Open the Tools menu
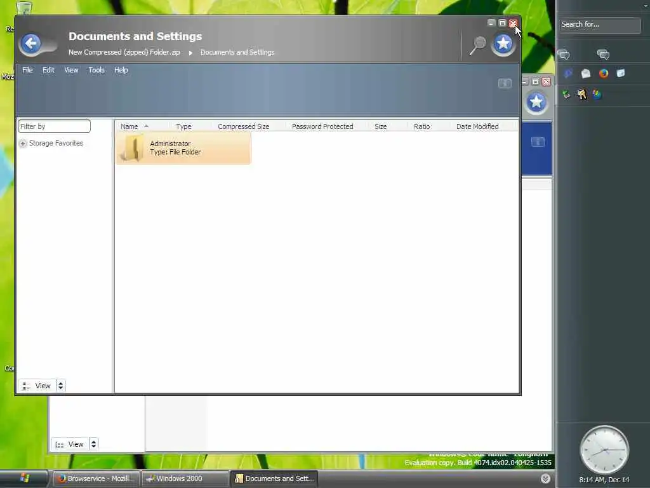 click(96, 70)
